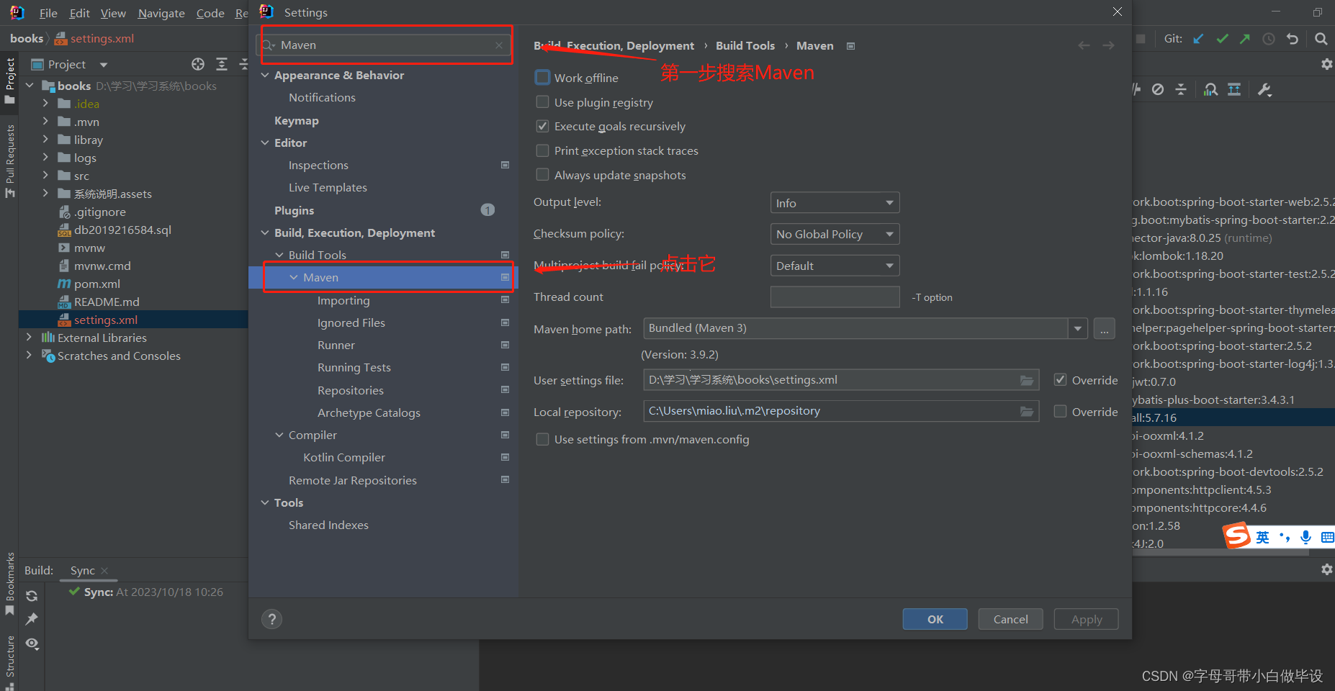
Task: Close the Sync tab in Build panel
Action: coord(104,571)
